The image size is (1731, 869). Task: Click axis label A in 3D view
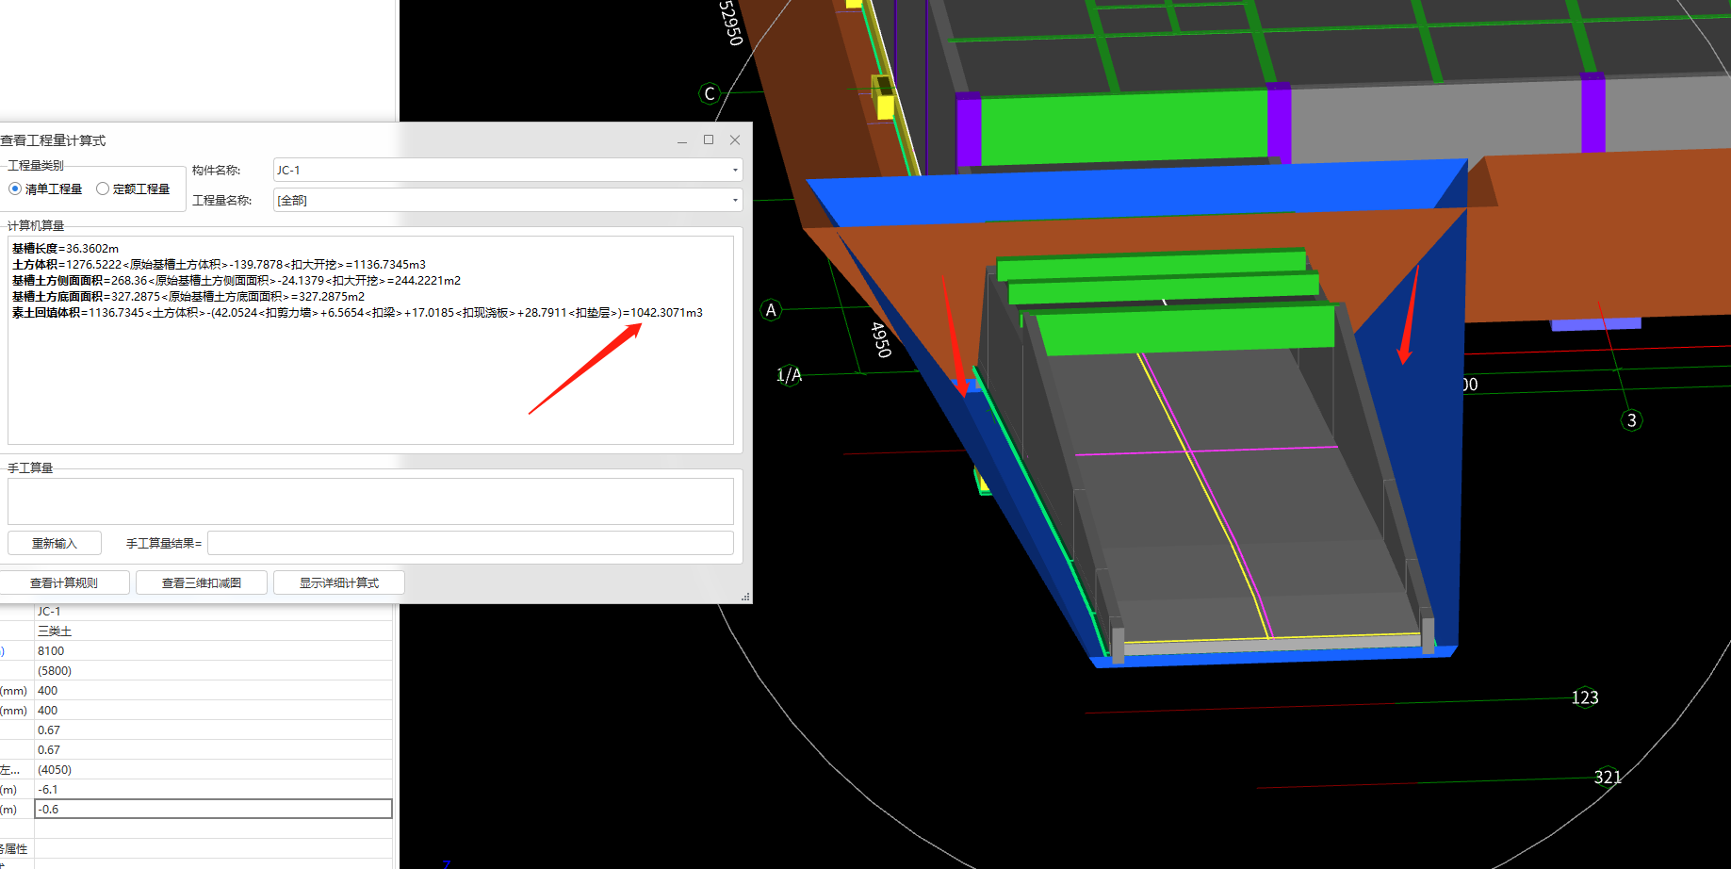pos(771,310)
